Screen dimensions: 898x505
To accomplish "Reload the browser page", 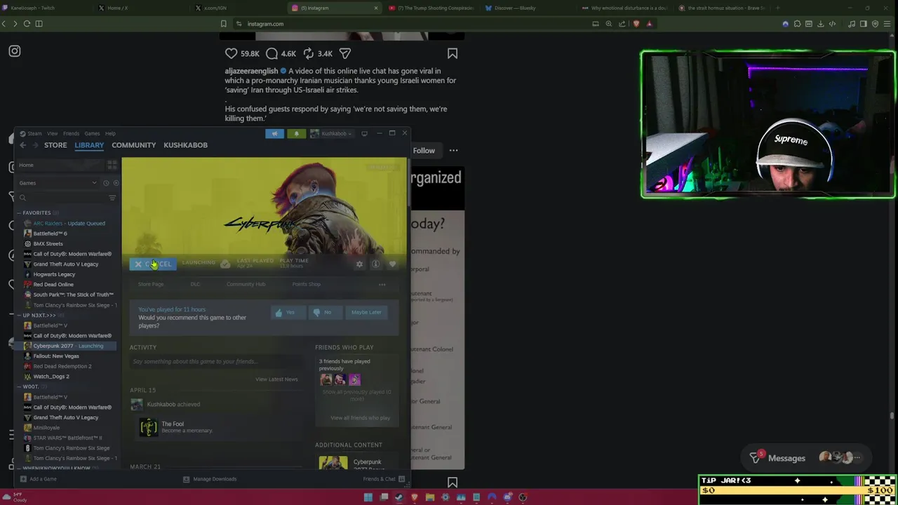I will pos(27,24).
